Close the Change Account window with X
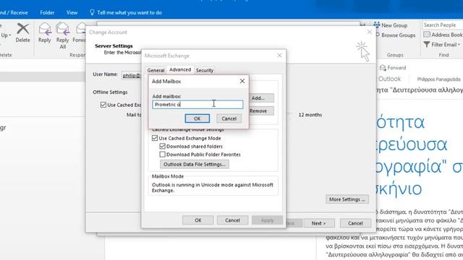Viewport: 463px width, 260px height. [370, 32]
